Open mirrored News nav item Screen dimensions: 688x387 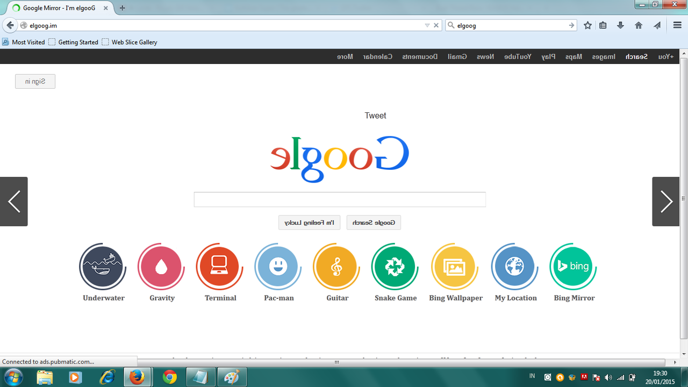coord(485,56)
